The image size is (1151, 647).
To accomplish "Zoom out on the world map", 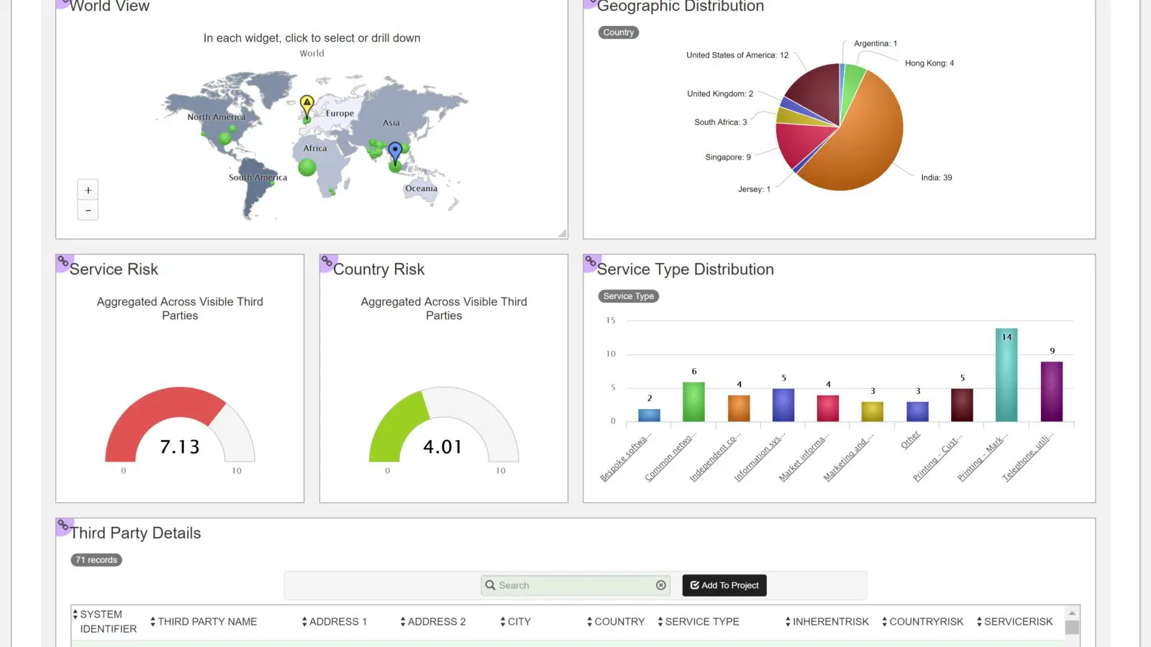I will pos(88,211).
